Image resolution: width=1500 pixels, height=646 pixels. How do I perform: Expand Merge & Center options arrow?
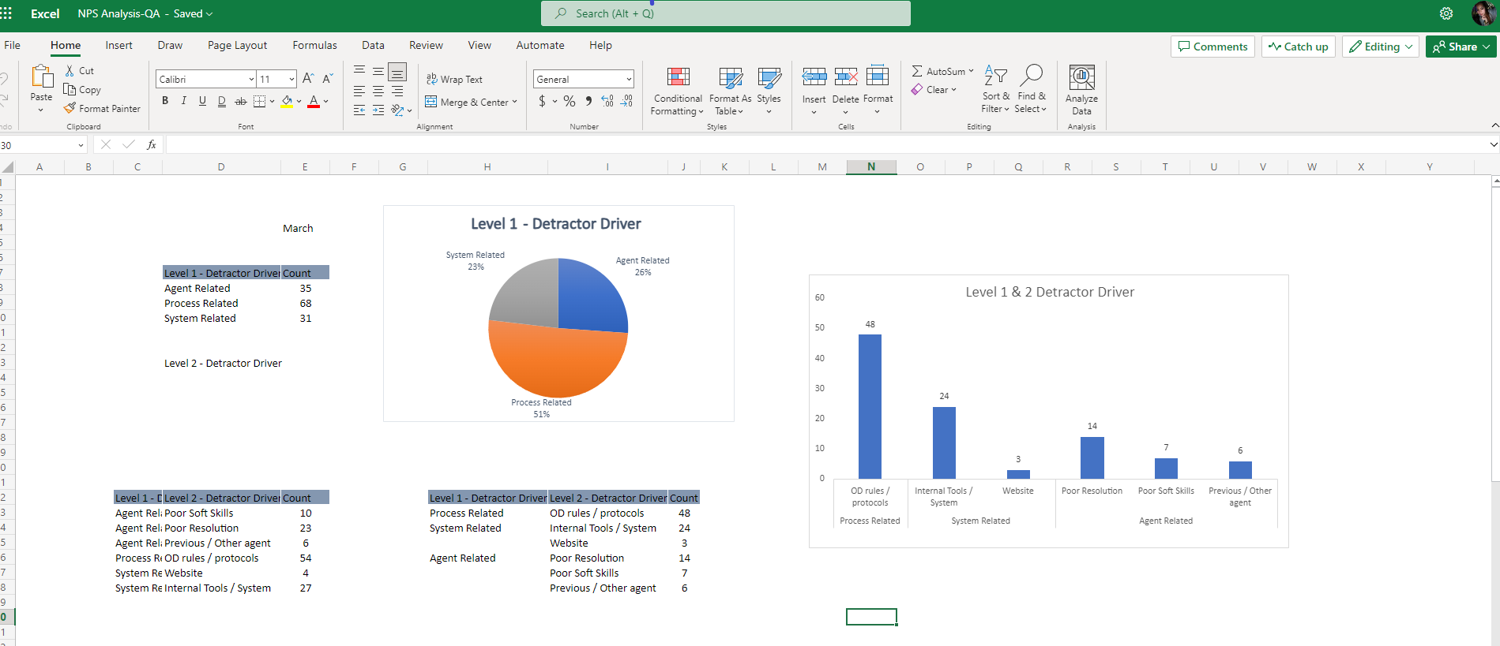(x=514, y=102)
